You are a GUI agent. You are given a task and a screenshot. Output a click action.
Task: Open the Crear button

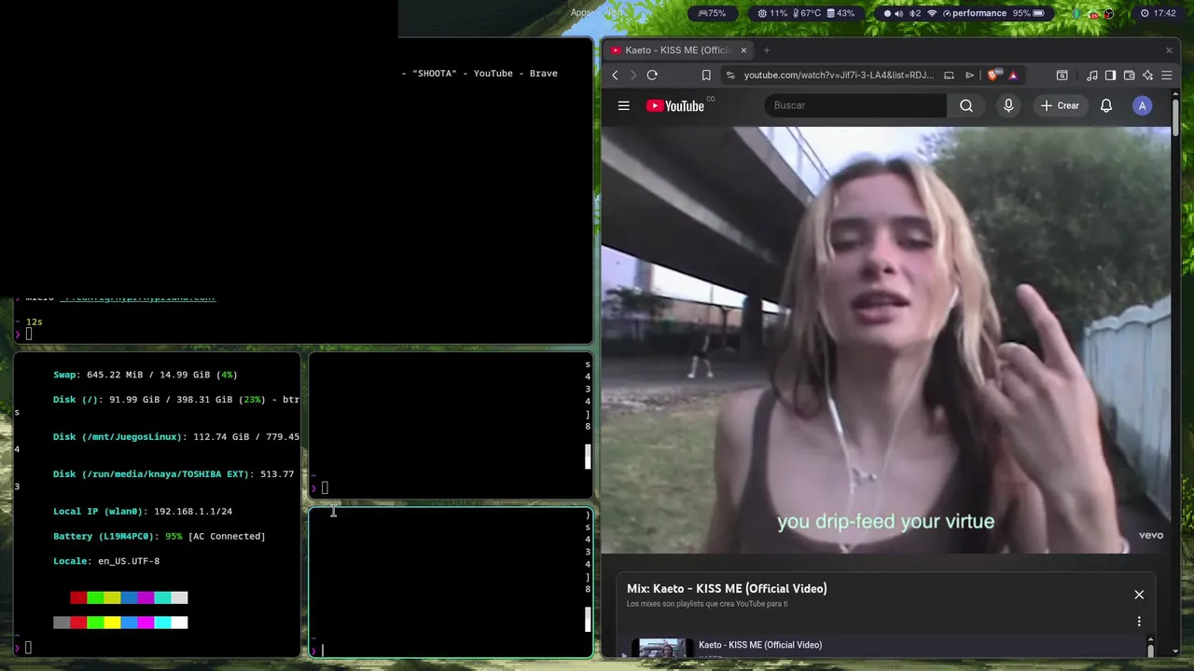tap(1060, 105)
